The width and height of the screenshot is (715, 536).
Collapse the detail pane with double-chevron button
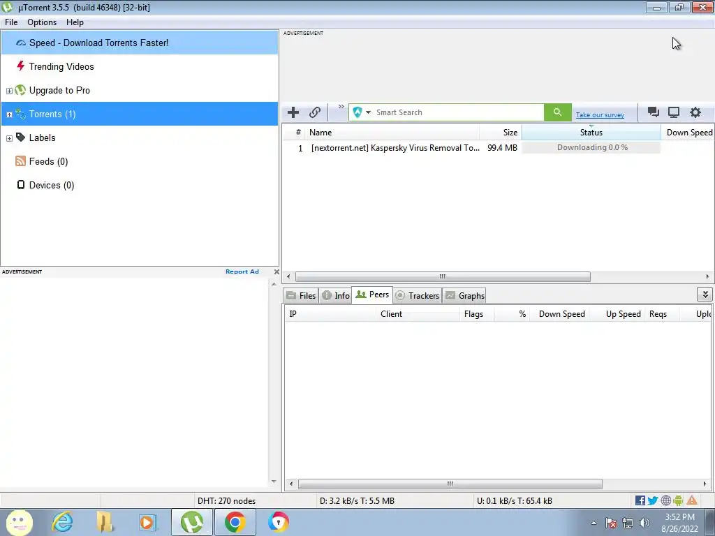705,295
